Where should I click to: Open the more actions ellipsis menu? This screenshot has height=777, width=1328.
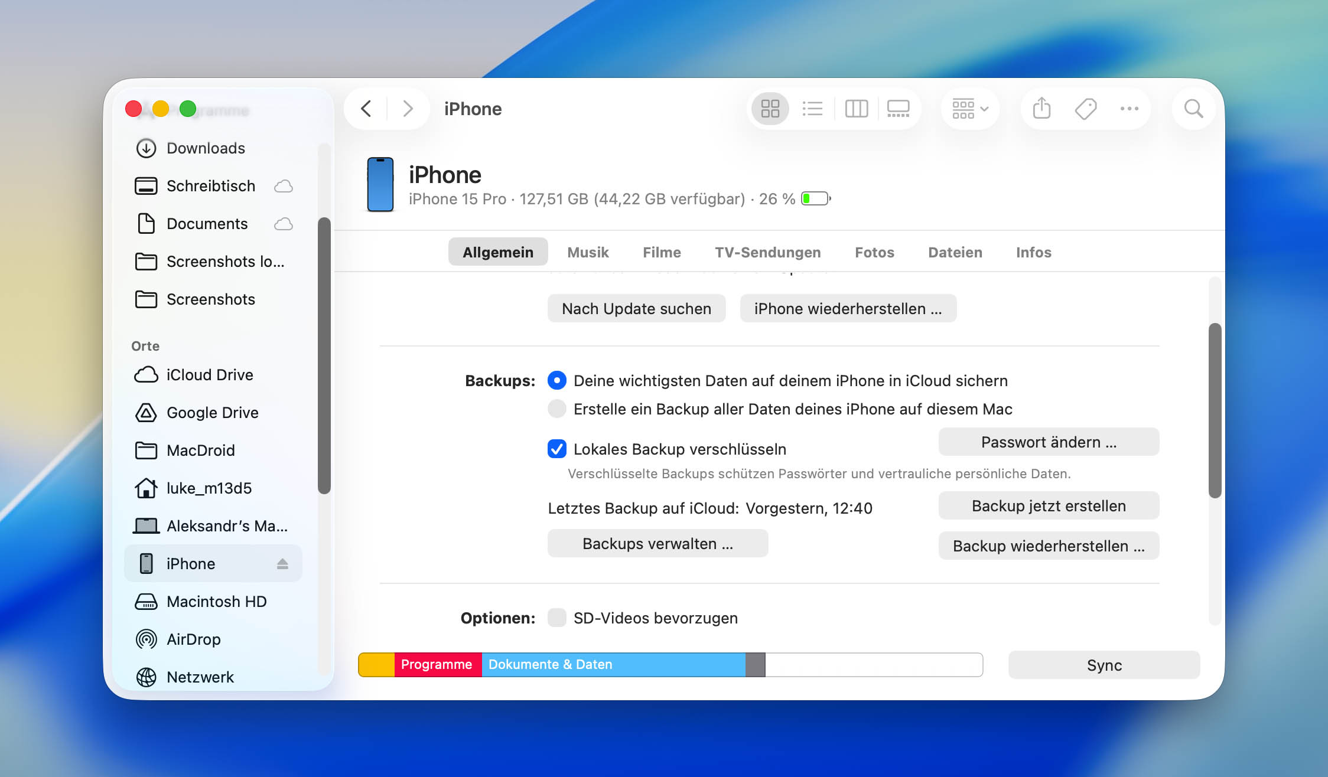pos(1130,109)
